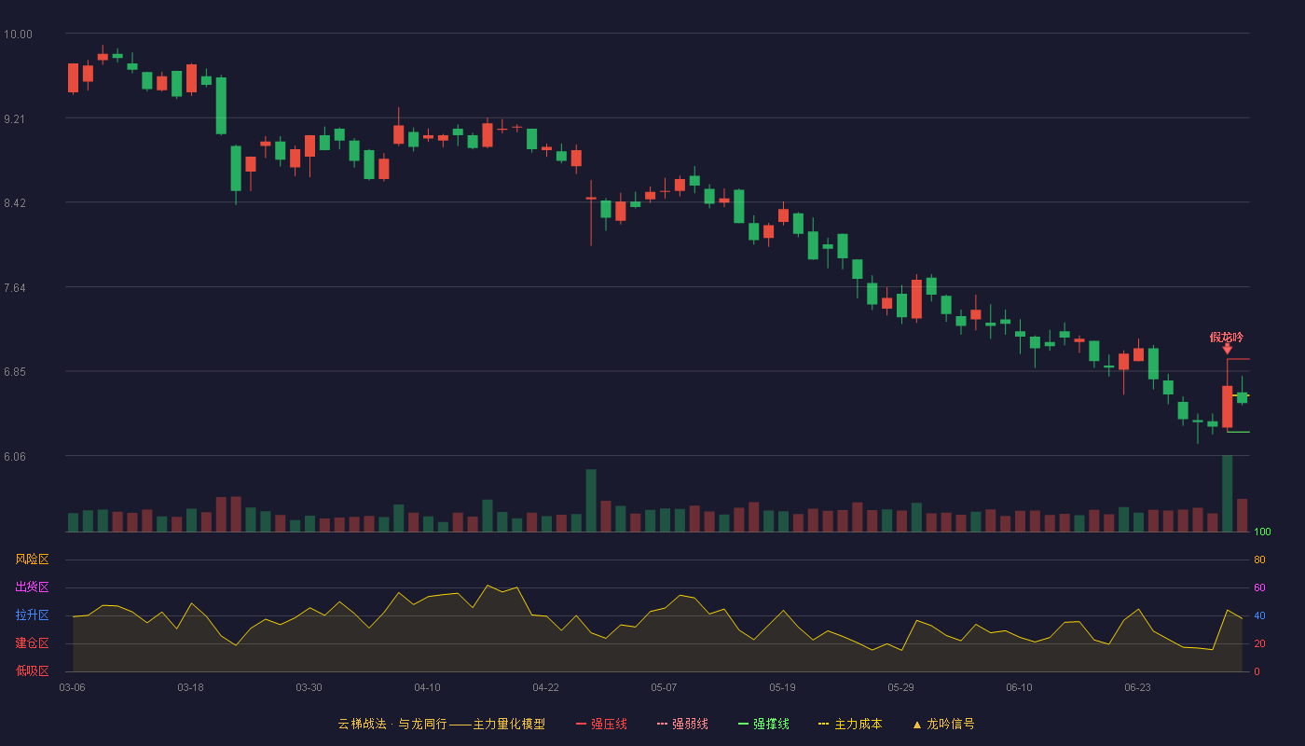1305x746 pixels.
Task: Toggle the 龙吟信号 legend entry
Action: point(943,724)
